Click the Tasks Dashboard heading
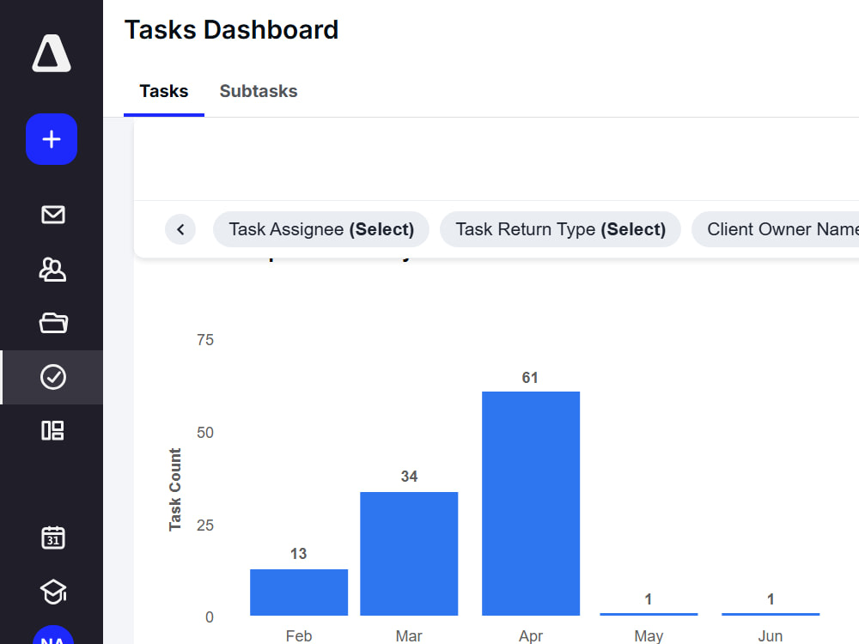The image size is (859, 644). [232, 30]
